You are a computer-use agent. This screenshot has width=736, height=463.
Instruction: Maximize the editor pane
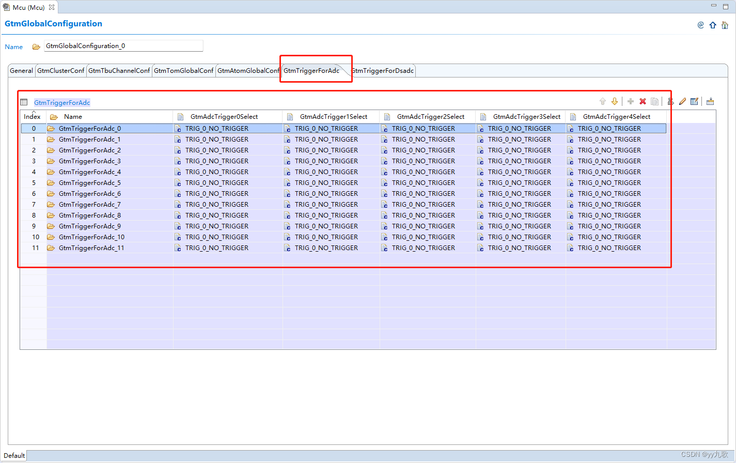click(x=726, y=6)
